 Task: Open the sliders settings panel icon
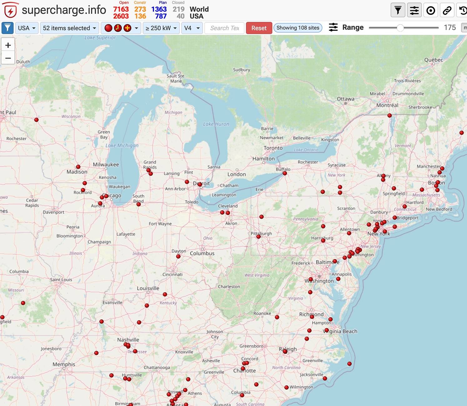click(x=414, y=10)
